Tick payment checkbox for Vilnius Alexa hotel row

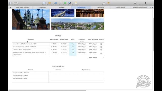pyautogui.click(x=101, y=53)
